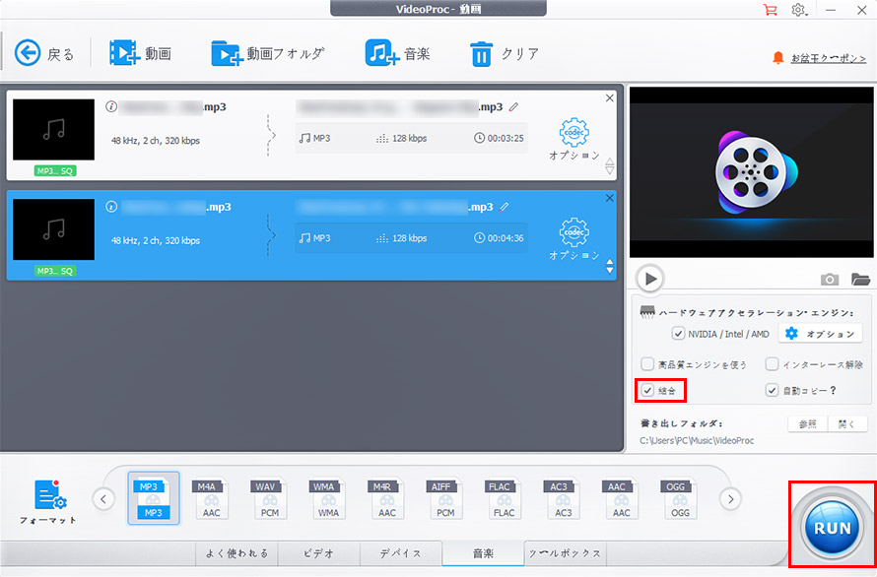877x577 pixels.
Task: Show info for second mp3 file
Action: pyautogui.click(x=111, y=207)
